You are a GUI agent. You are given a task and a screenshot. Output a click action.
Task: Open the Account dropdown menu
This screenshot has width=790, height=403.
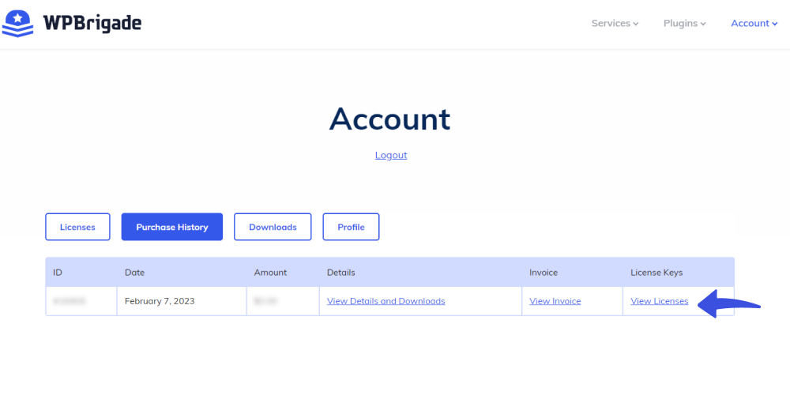pyautogui.click(x=754, y=23)
